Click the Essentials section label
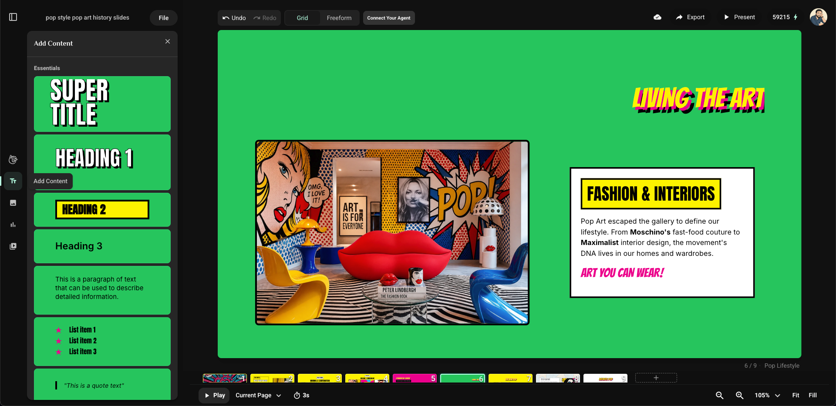Image resolution: width=836 pixels, height=406 pixels. [x=47, y=68]
